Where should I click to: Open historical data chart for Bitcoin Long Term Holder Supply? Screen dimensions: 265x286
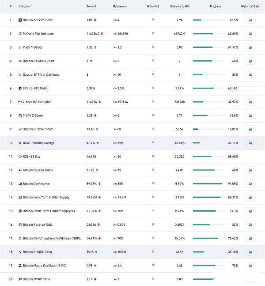click(250, 197)
